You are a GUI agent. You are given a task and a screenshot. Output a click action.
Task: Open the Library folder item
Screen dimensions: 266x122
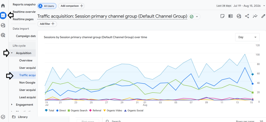click(20, 117)
